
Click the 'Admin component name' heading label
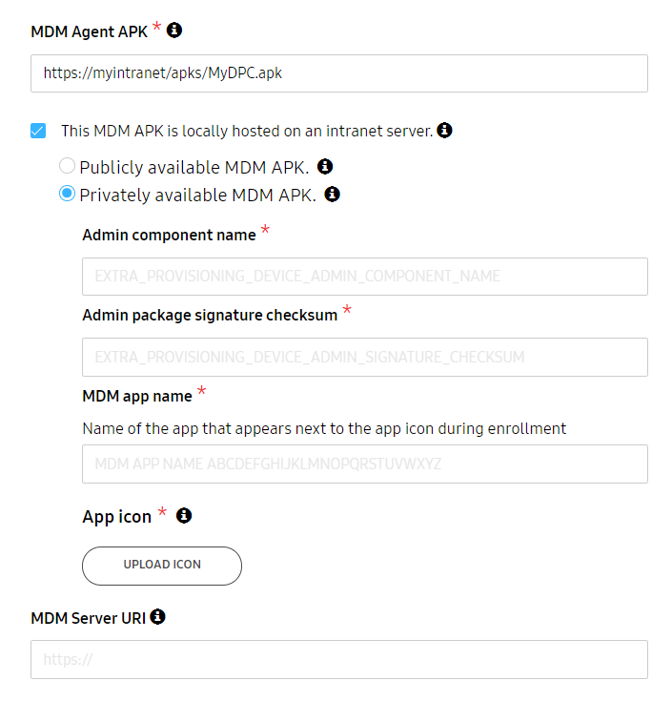(x=169, y=236)
